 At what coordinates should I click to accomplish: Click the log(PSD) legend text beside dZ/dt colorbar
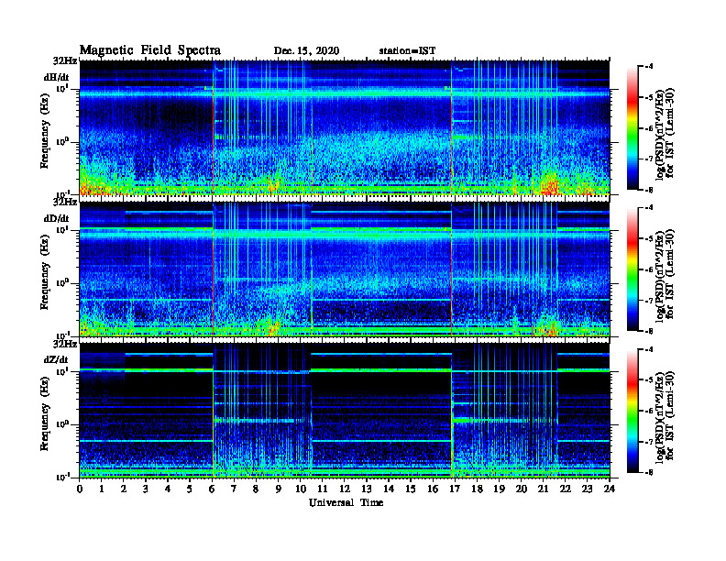tap(665, 416)
